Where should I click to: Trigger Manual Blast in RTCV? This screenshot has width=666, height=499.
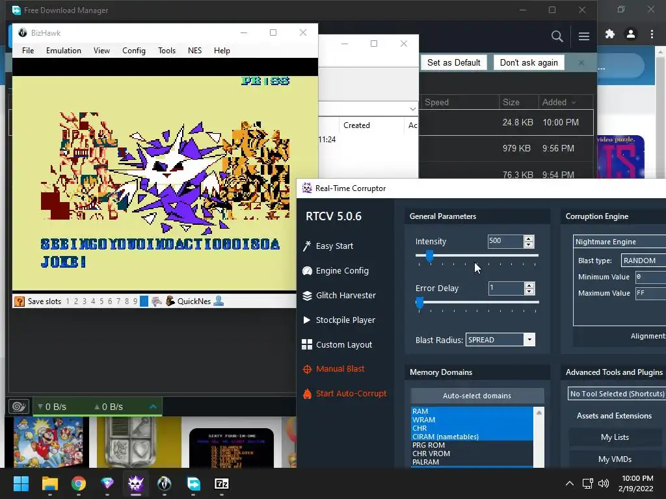click(x=334, y=369)
